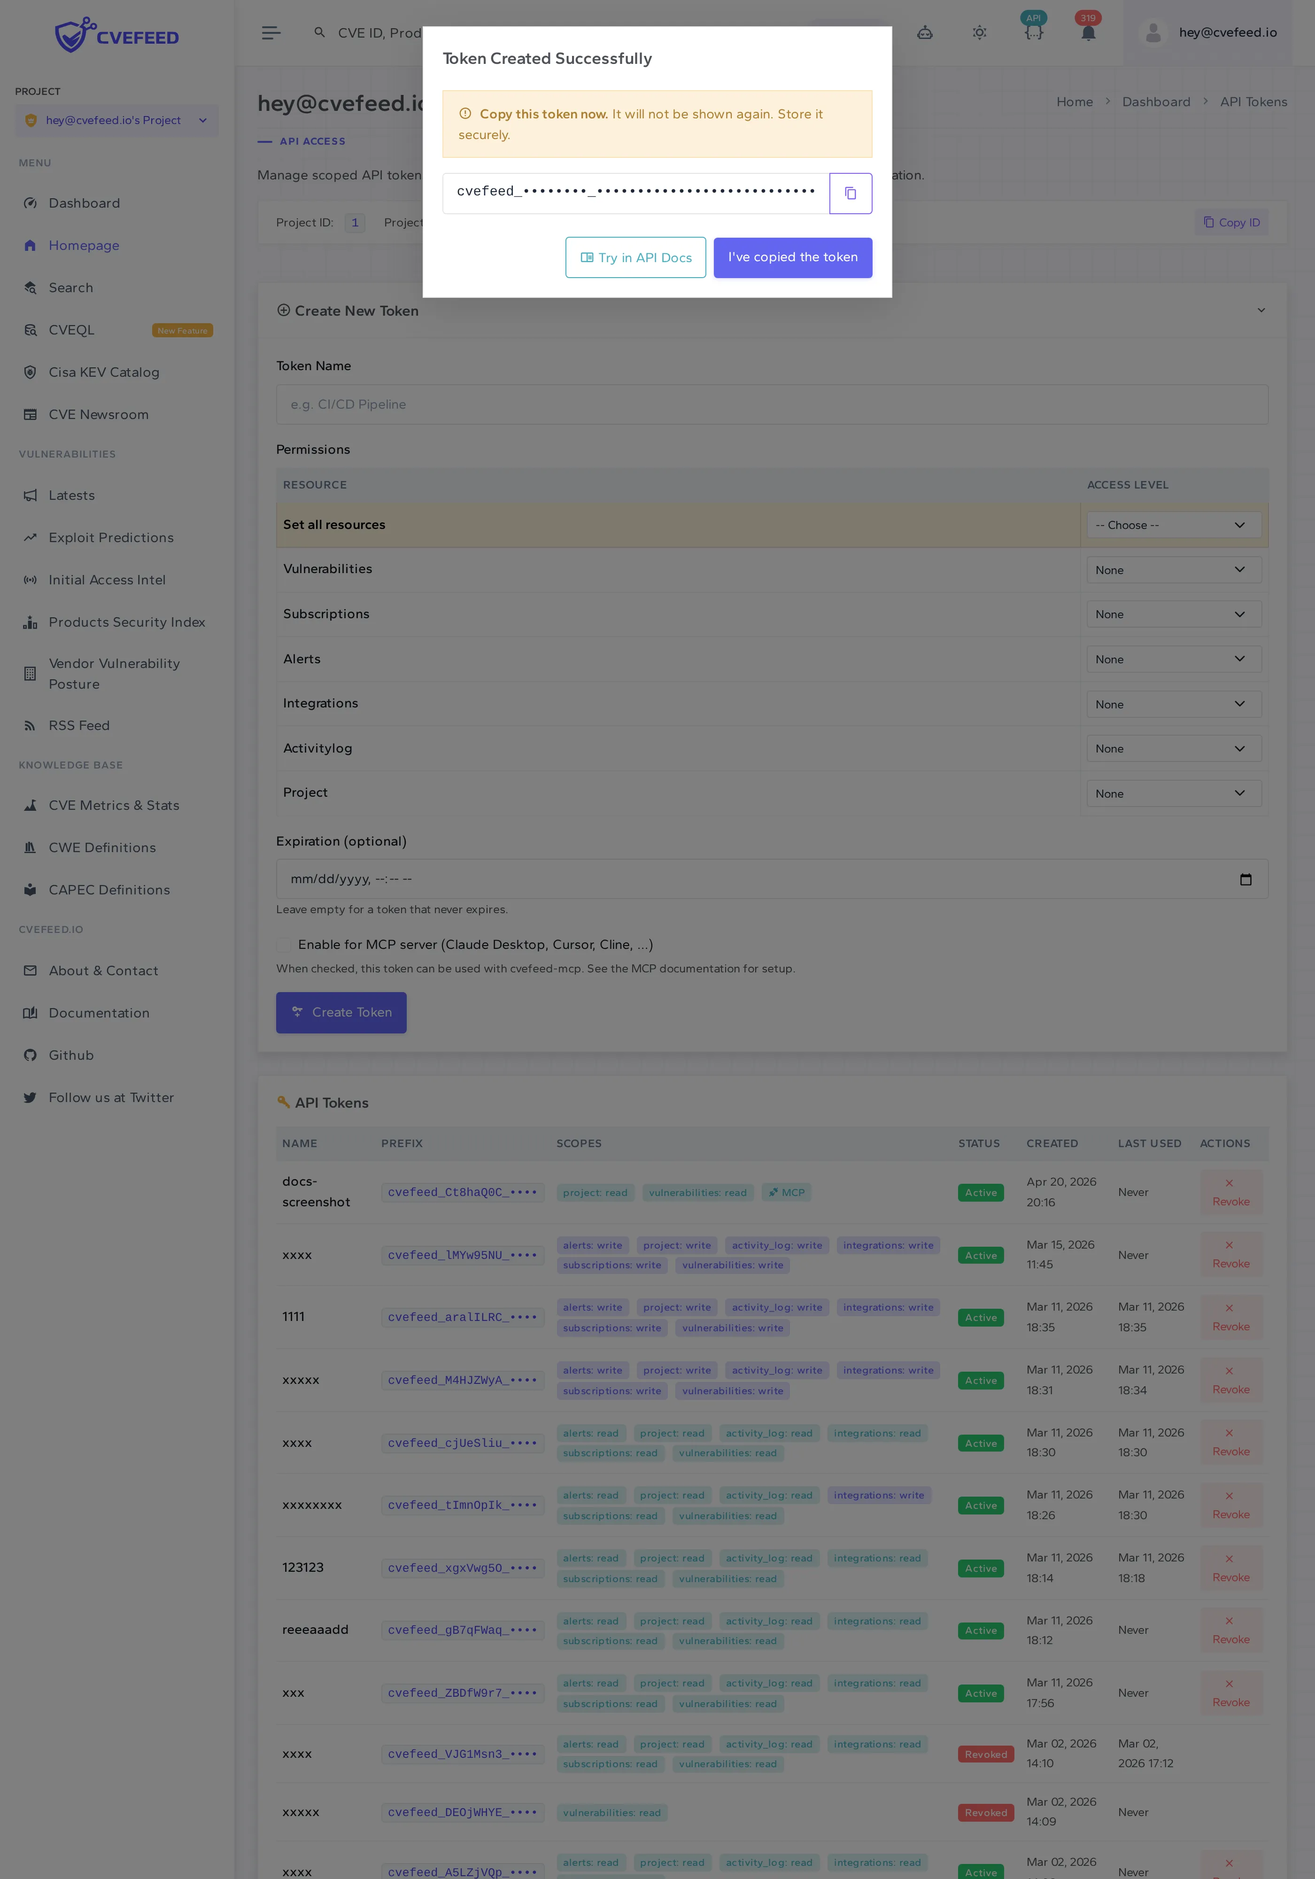
Task: Click the Twitter bird icon
Action: (30, 1097)
